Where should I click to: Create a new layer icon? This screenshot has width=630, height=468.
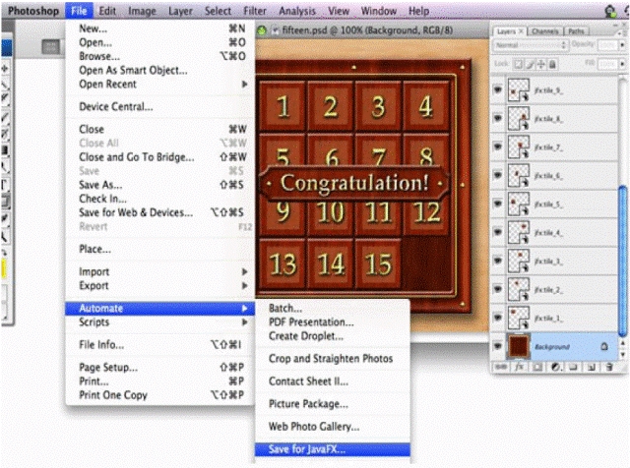point(592,367)
